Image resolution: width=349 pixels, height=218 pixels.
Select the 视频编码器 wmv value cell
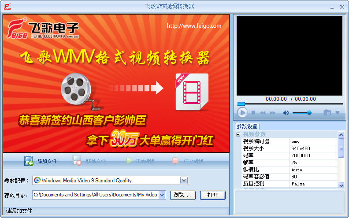tap(314, 141)
